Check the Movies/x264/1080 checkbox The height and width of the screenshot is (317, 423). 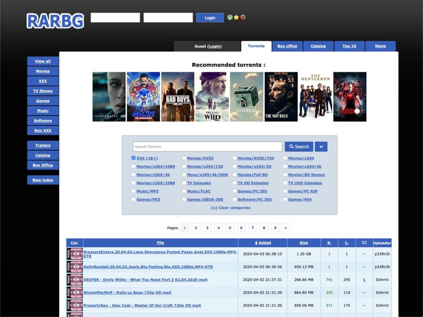coord(133,166)
